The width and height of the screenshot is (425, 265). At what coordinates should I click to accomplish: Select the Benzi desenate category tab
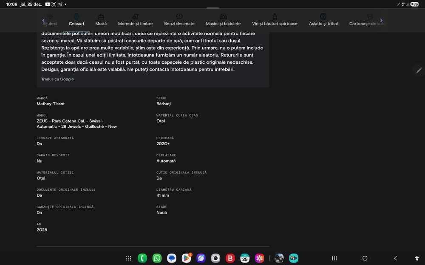(x=179, y=20)
